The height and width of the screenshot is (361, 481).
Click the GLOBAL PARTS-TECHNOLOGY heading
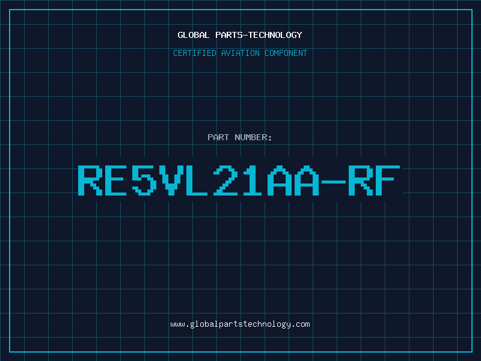point(240,35)
